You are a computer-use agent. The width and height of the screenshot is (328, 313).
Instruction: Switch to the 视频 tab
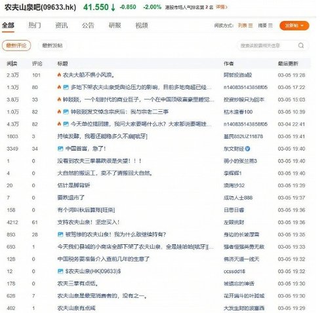[x=142, y=26]
